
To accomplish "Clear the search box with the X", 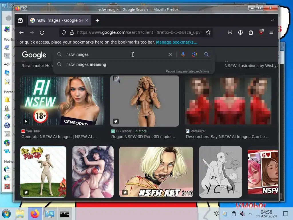I will (x=170, y=54).
